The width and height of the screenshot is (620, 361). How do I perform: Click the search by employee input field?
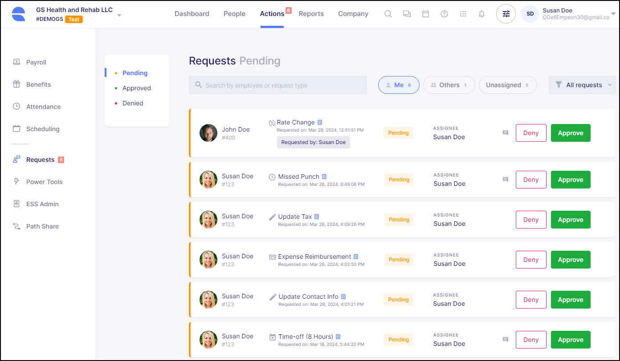coord(277,85)
